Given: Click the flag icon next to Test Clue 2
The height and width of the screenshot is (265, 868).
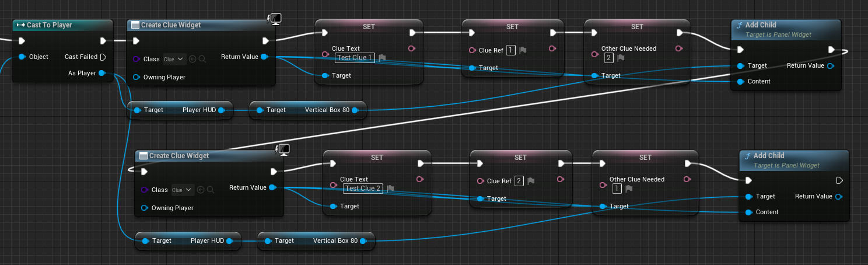Looking at the screenshot, I should point(390,189).
